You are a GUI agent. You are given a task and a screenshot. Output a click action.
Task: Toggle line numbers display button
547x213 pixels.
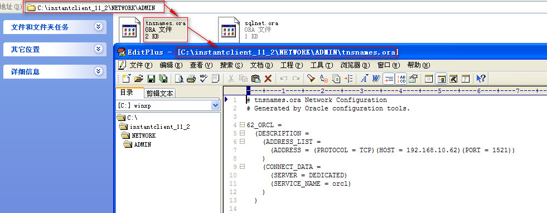401,79
